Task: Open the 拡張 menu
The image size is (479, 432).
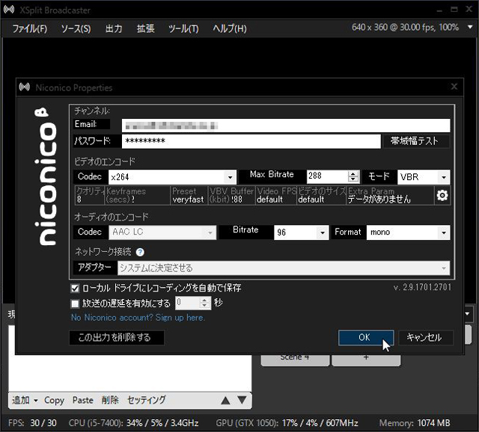Action: click(x=145, y=28)
